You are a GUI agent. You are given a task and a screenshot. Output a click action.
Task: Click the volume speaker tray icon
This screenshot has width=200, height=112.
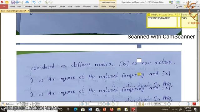tap(176, 109)
